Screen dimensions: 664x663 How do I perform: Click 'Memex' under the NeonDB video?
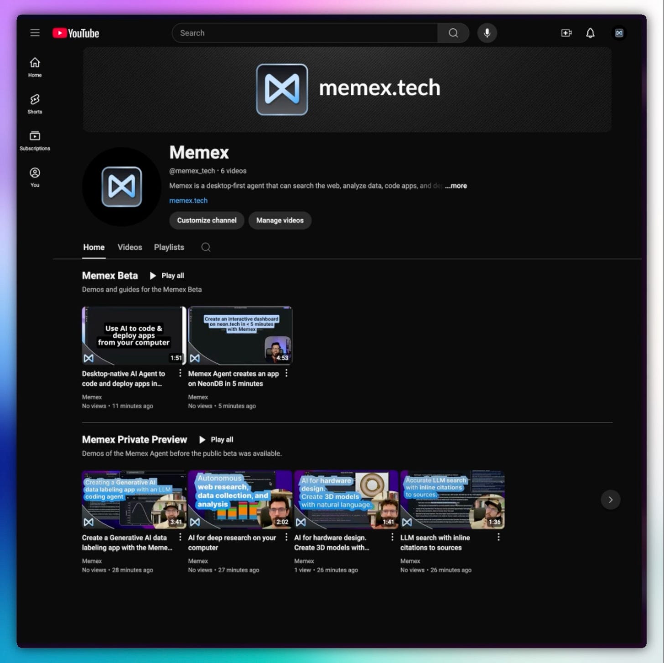pos(198,397)
